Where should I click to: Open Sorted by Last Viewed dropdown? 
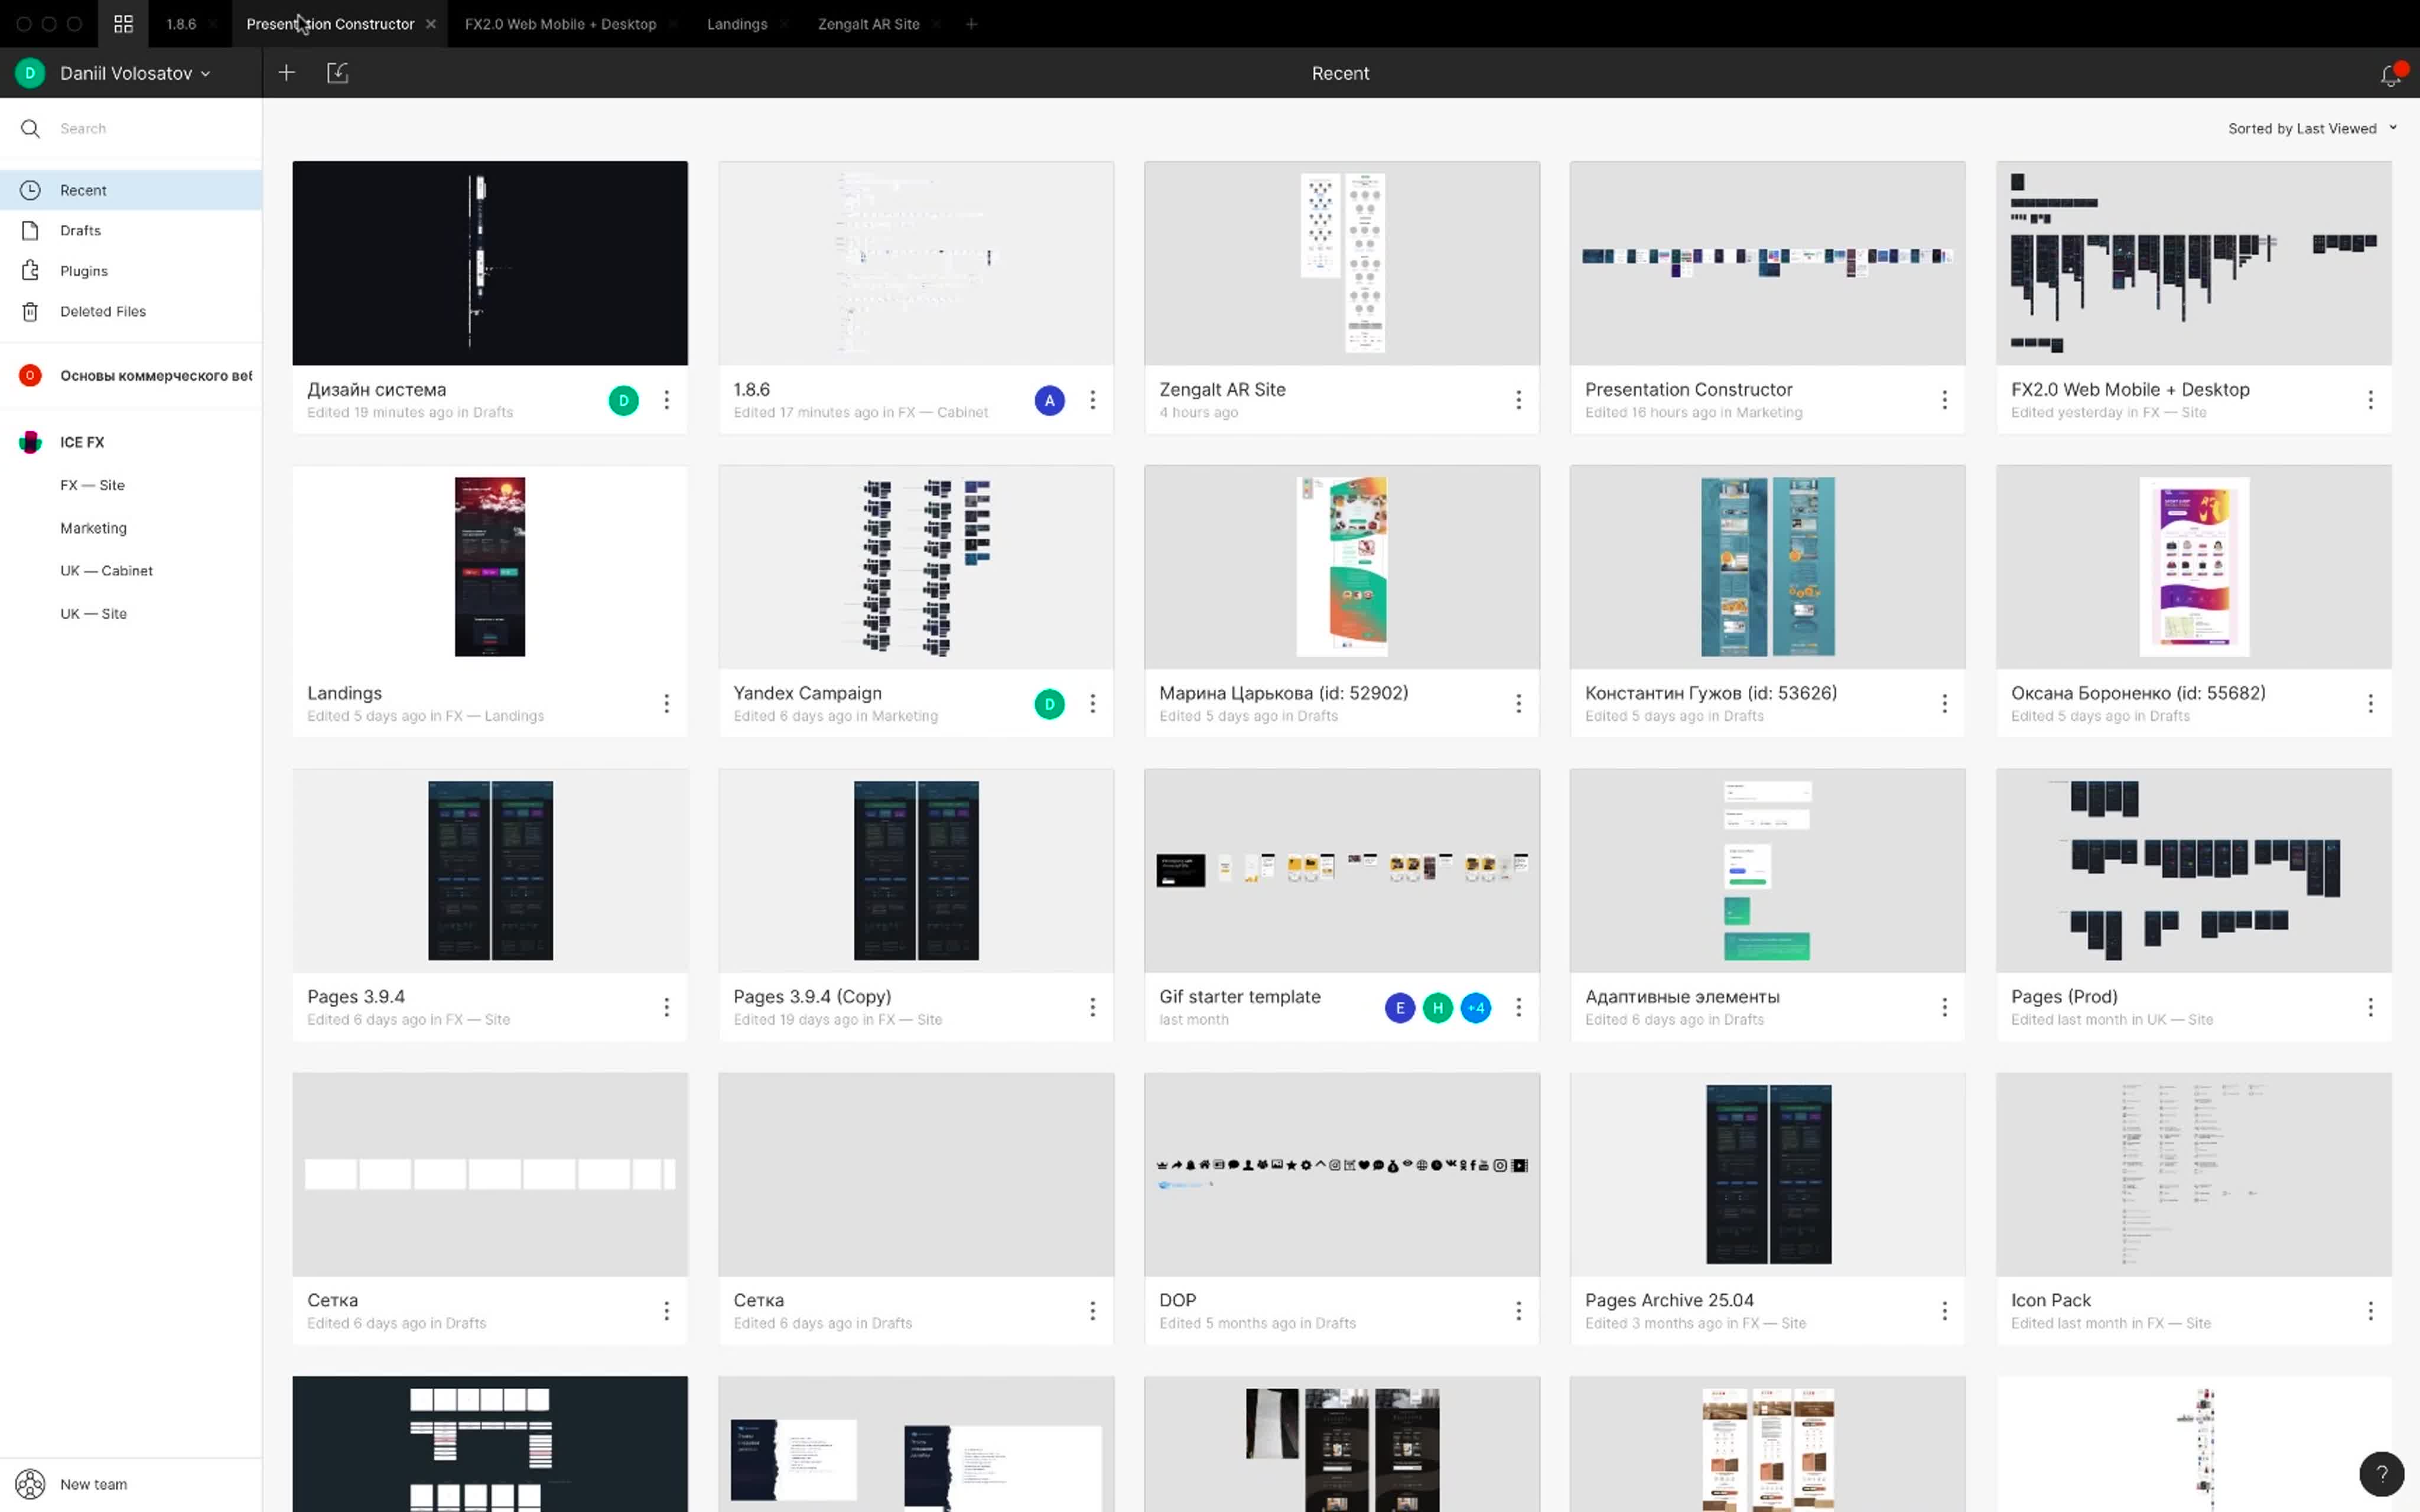pos(2312,129)
